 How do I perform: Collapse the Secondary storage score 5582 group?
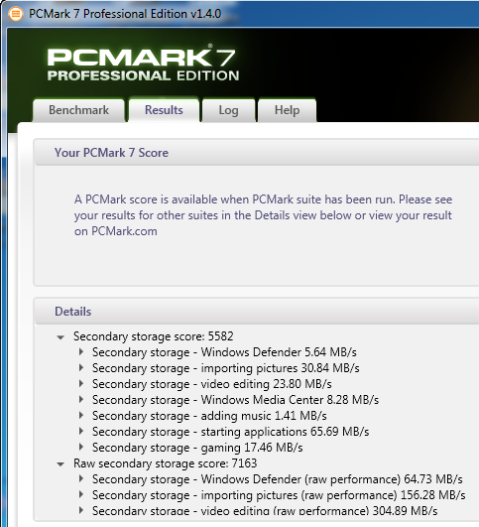pos(60,337)
